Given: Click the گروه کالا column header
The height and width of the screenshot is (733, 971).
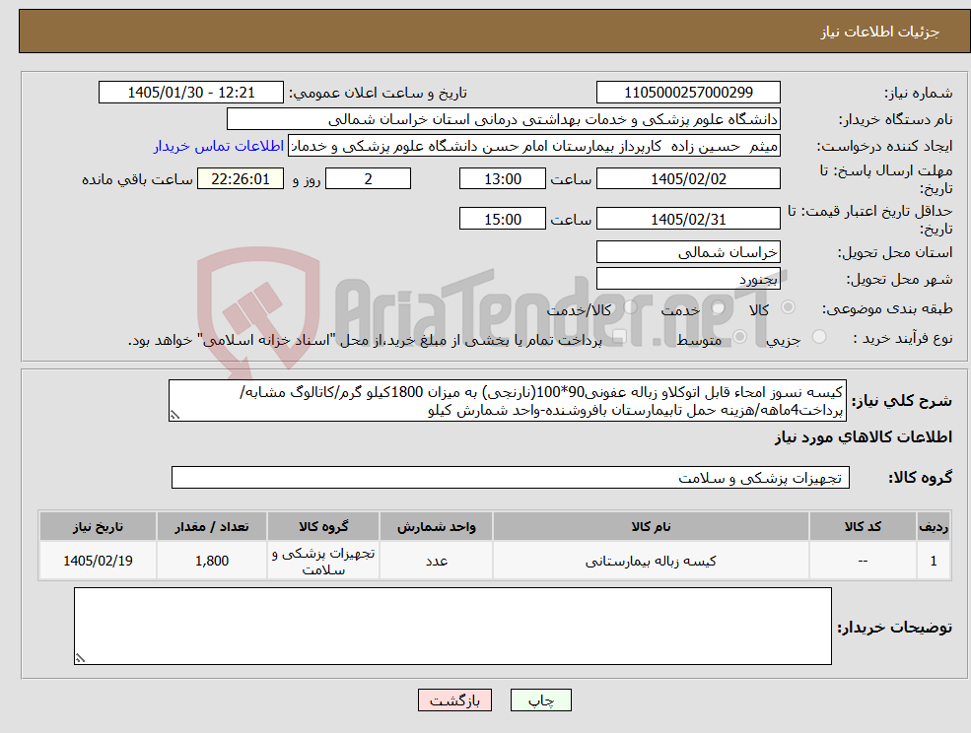Looking at the screenshot, I should (x=323, y=526).
